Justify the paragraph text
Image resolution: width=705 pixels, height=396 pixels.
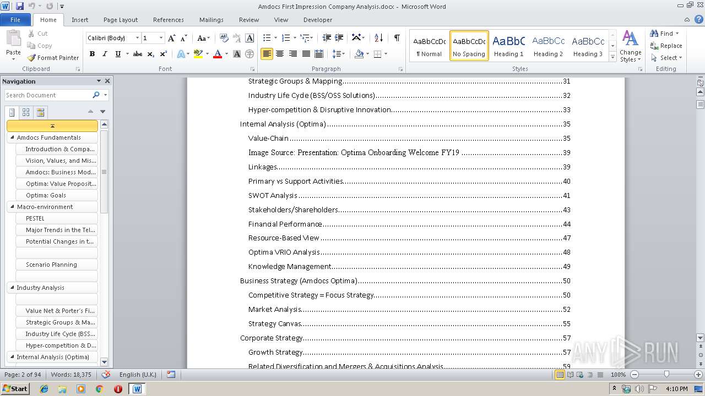(306, 54)
